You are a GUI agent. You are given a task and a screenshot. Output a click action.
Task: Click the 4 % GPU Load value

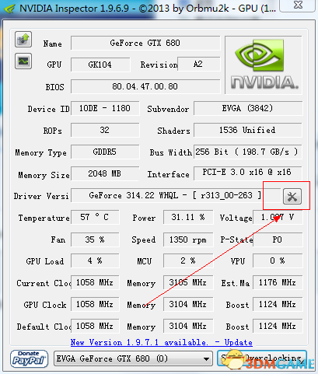tap(95, 260)
